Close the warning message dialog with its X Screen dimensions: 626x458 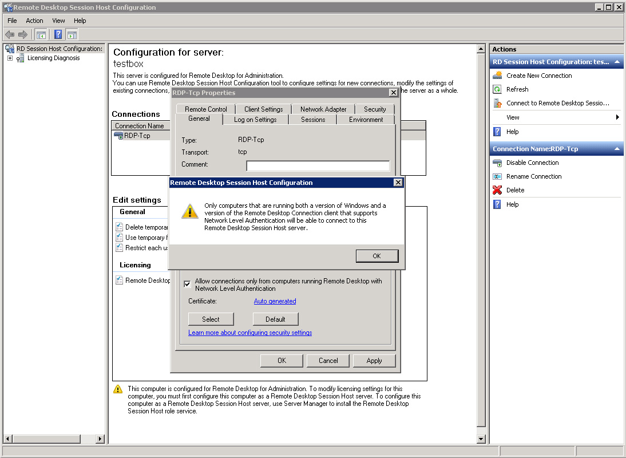tap(398, 183)
